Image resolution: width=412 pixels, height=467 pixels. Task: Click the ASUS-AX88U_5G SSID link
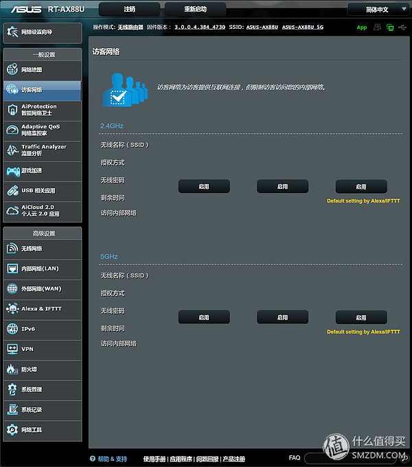coord(303,27)
